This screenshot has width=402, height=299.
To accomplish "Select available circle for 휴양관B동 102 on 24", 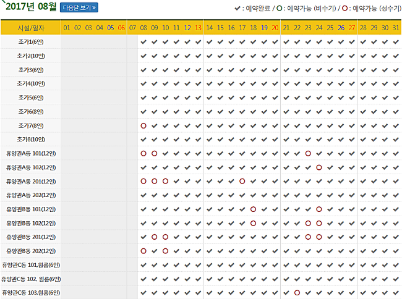I will click(319, 223).
